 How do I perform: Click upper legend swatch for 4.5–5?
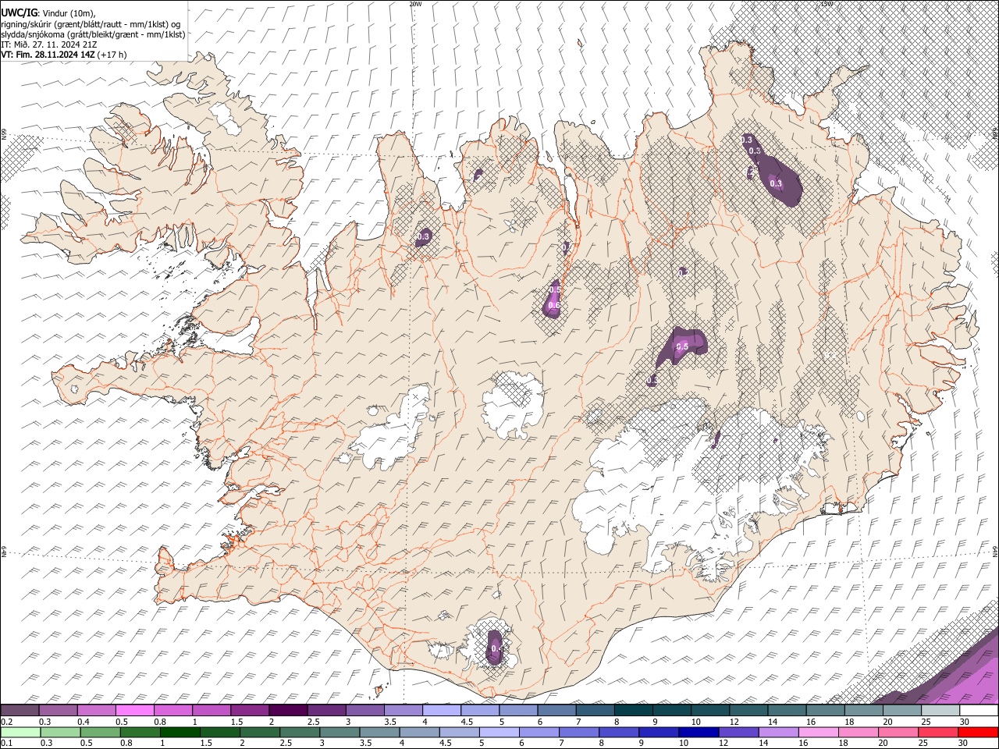(479, 710)
